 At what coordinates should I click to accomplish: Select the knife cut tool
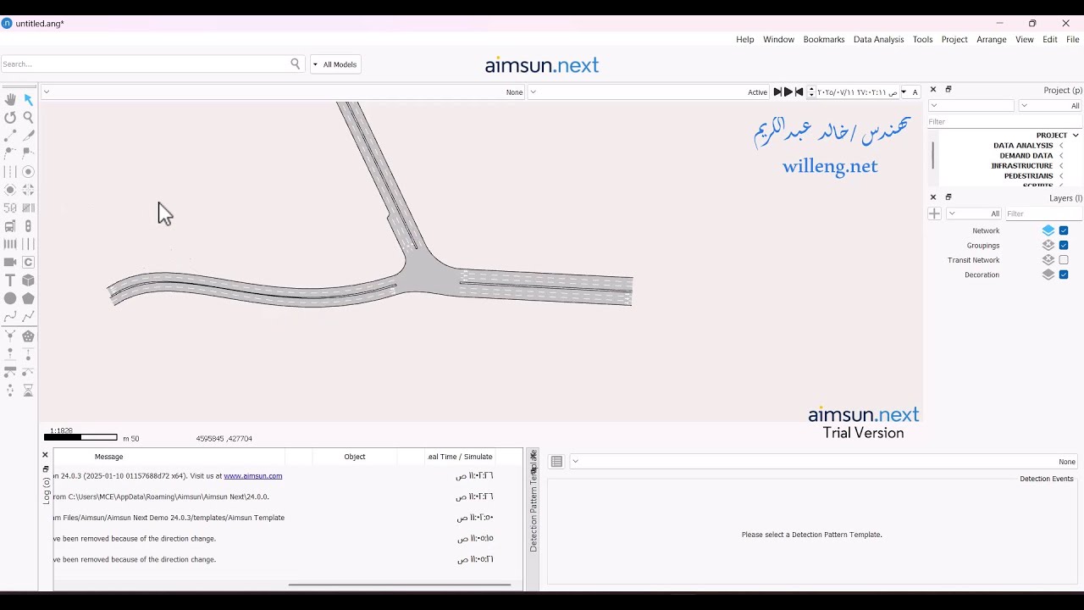(x=28, y=136)
